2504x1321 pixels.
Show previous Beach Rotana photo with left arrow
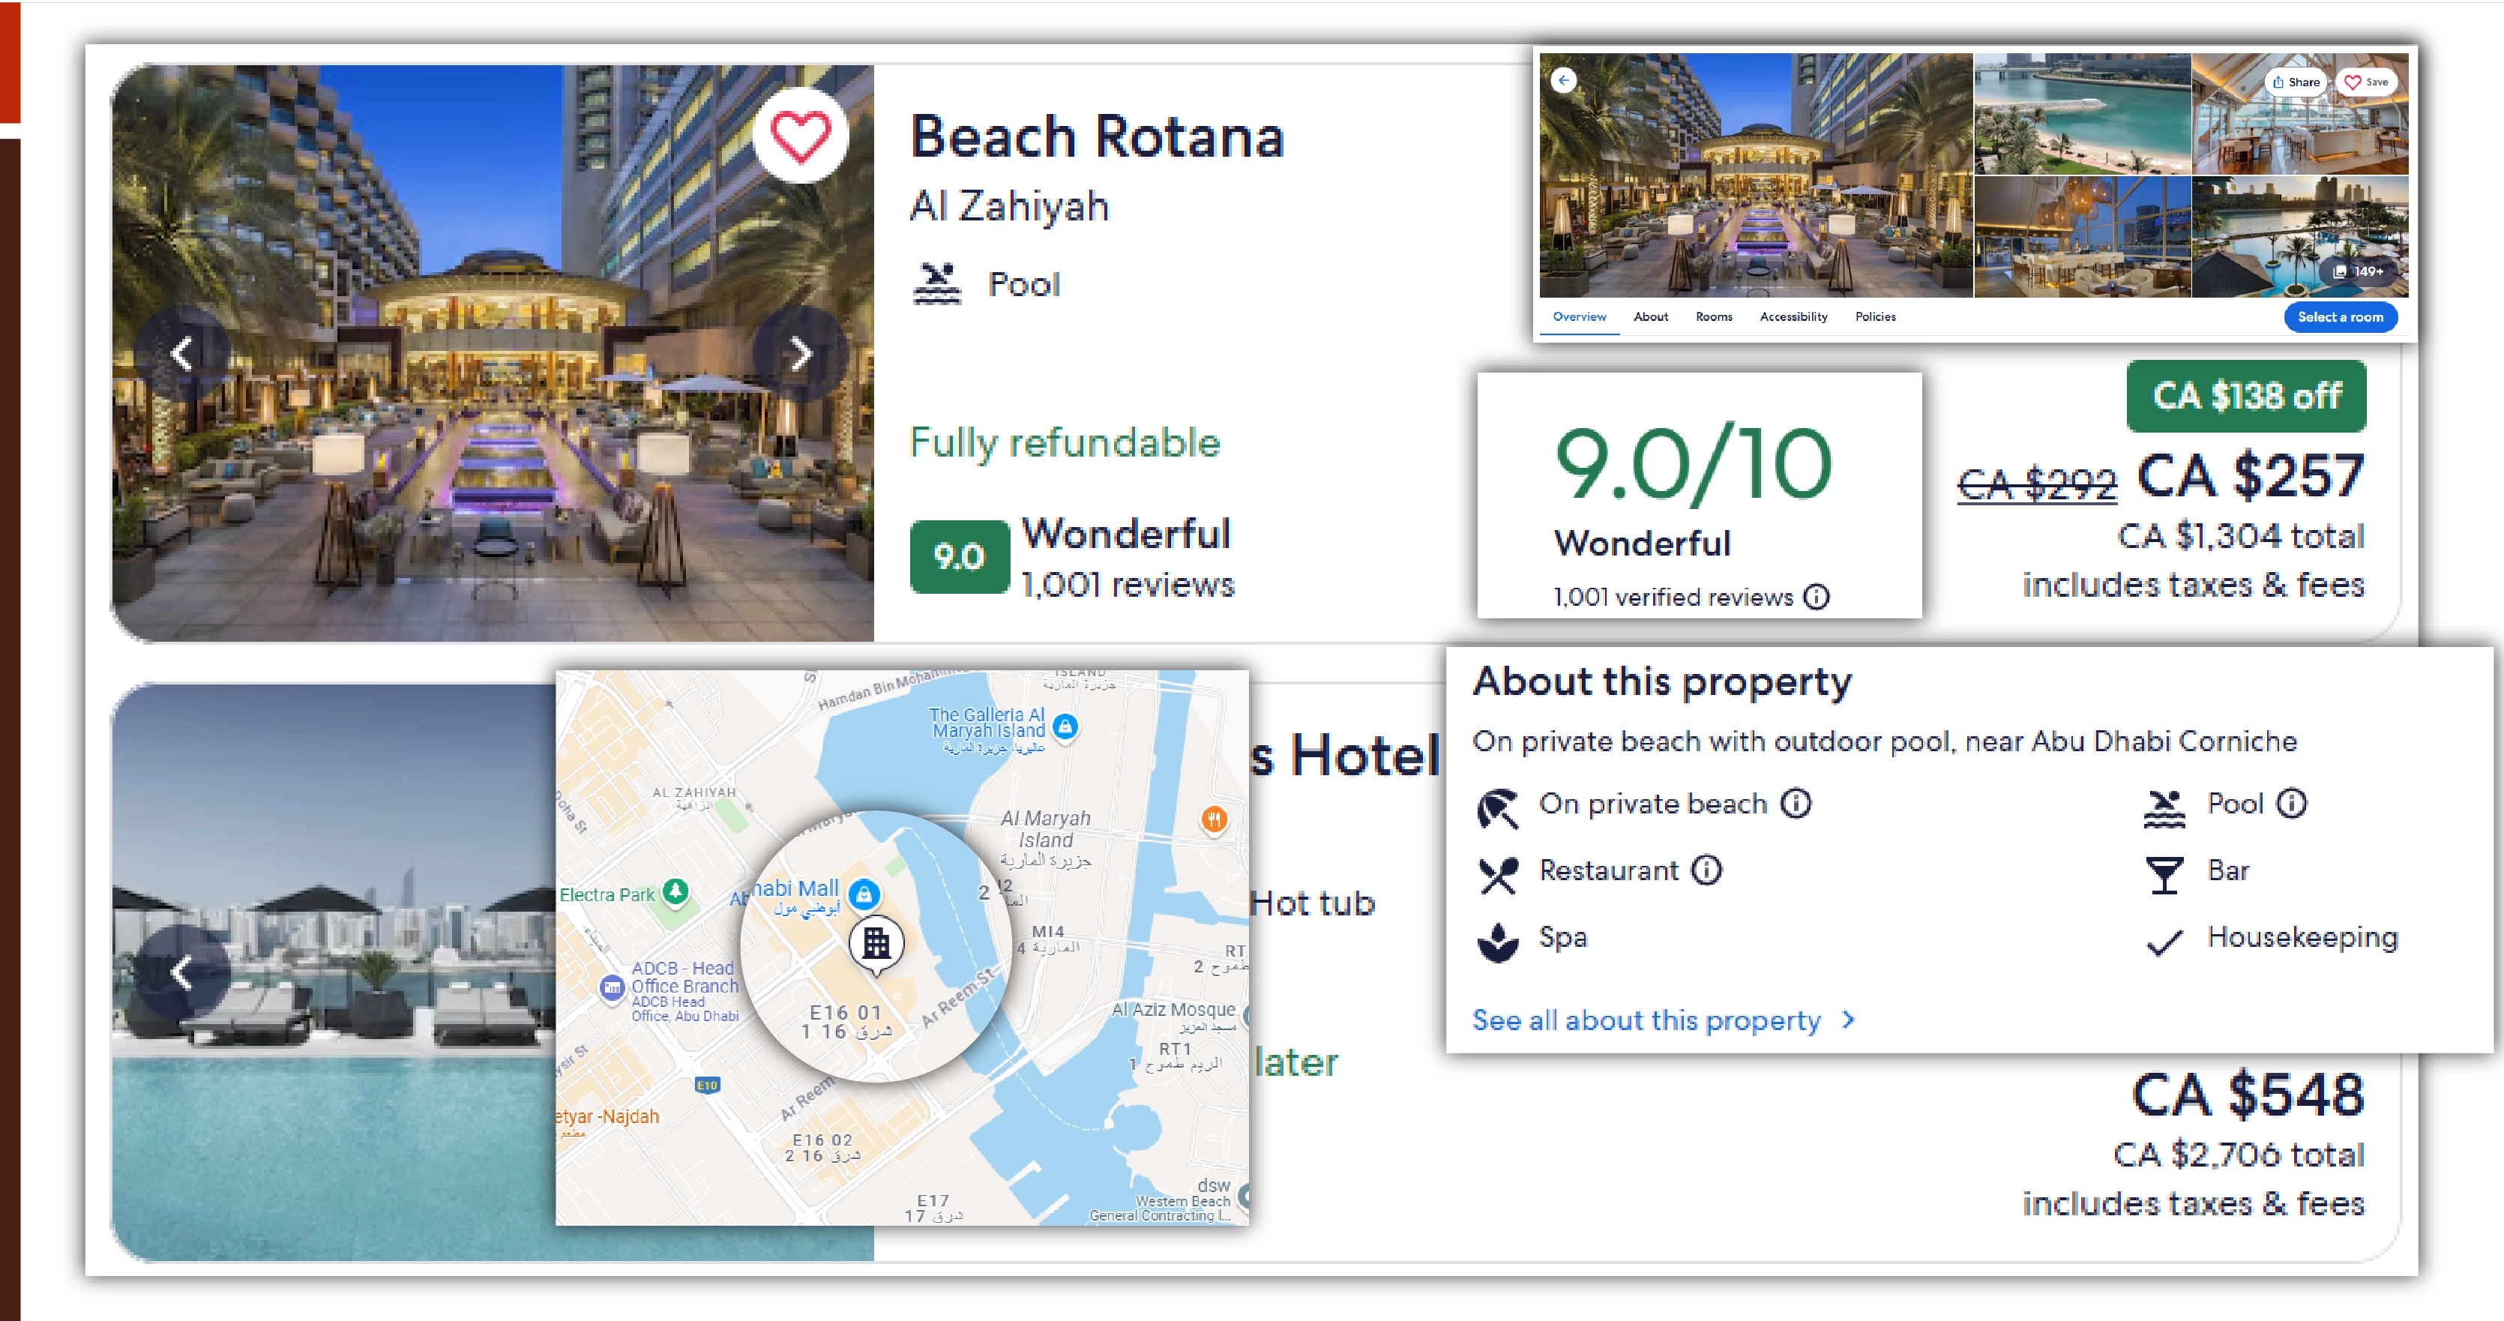(181, 354)
